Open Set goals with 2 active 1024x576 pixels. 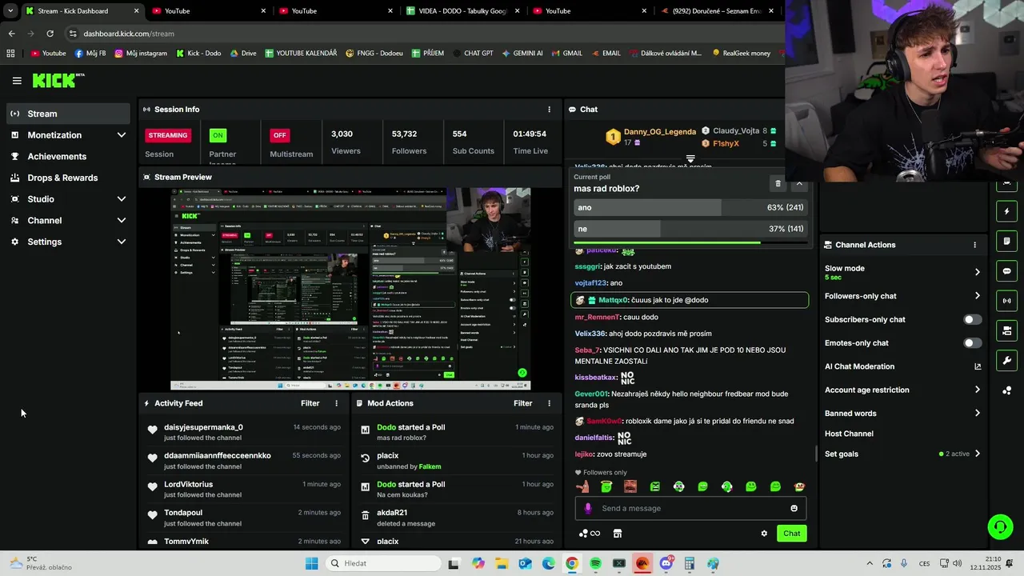tap(902, 454)
